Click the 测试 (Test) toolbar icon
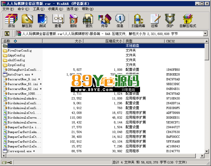This screenshot has width=211, height=166. click(42, 21)
